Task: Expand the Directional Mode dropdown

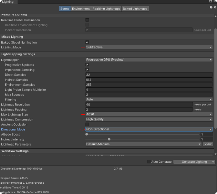Action: (149, 129)
